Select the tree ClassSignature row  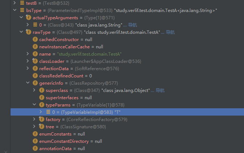coord(81,126)
